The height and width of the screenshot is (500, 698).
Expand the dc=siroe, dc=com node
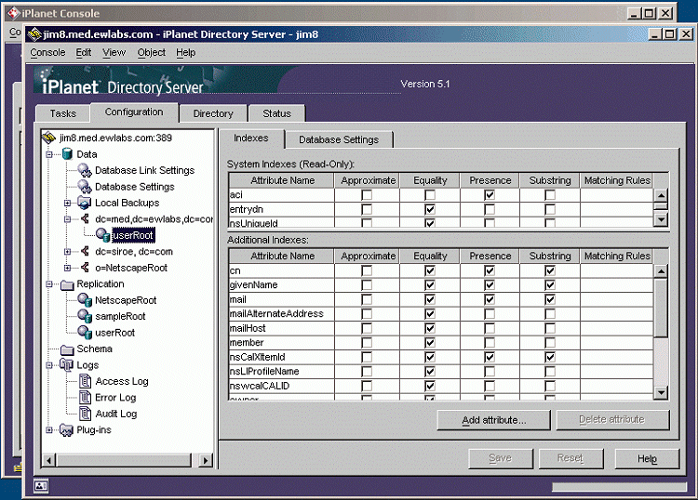(x=67, y=252)
